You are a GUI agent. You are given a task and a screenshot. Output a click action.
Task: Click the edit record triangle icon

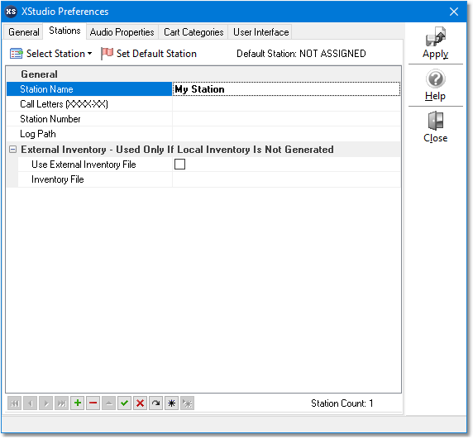tap(108, 403)
